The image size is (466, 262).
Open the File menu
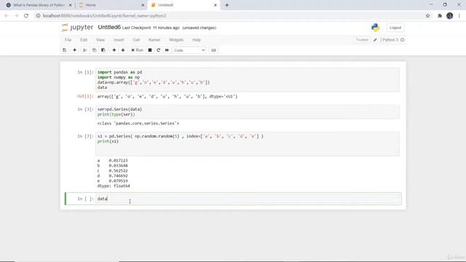click(68, 40)
